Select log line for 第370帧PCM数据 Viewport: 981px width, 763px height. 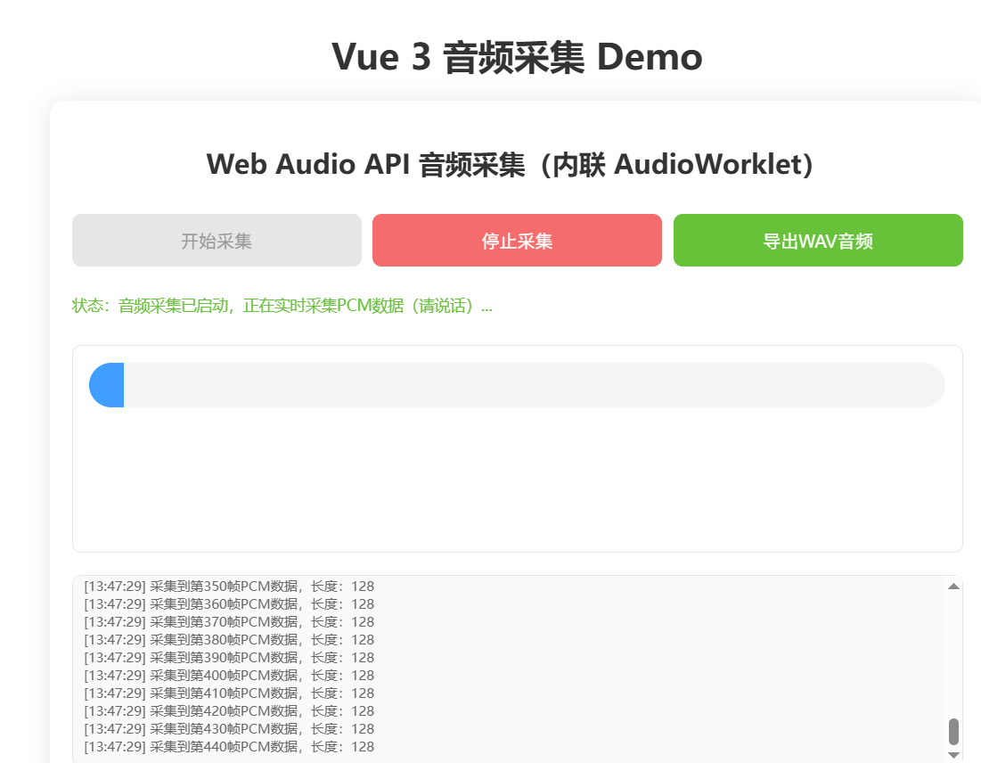[229, 622]
